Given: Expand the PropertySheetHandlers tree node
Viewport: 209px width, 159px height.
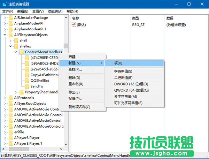Looking at the screenshot, I should (x=16, y=92).
